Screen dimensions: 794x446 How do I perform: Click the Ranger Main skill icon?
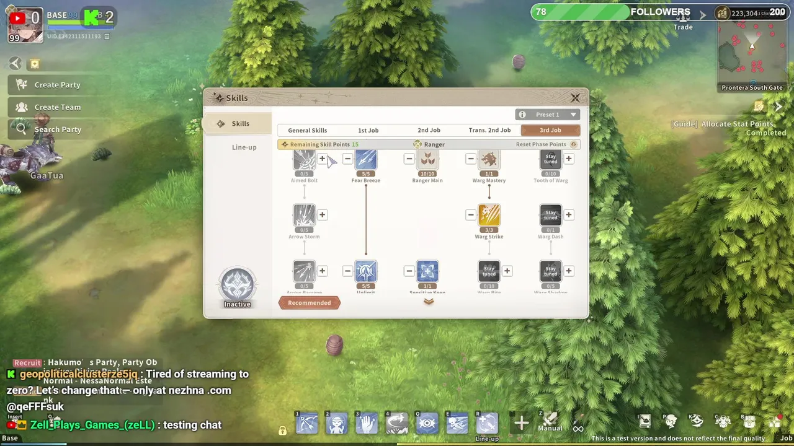coord(427,160)
